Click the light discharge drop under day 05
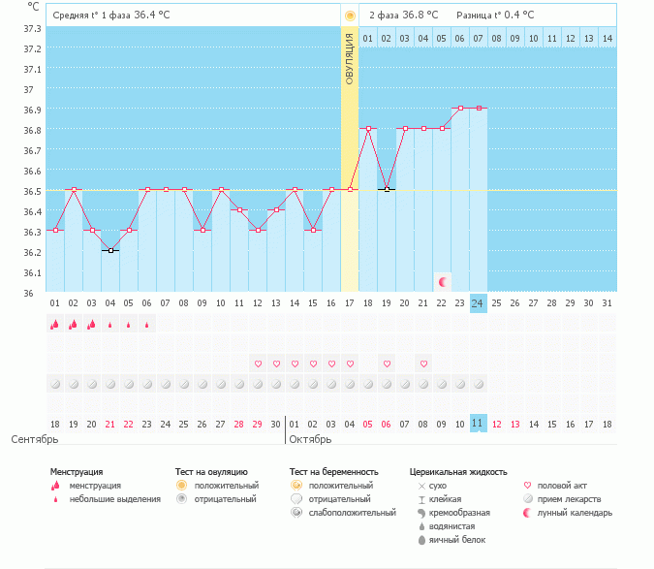The height and width of the screenshot is (569, 654). [129, 325]
